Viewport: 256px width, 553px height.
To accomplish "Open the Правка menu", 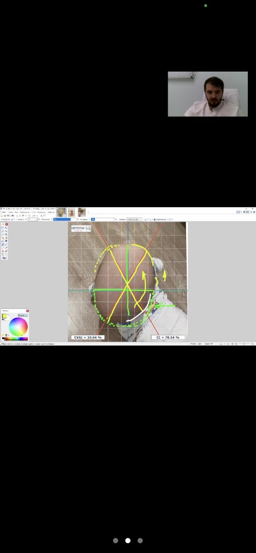I will [11, 212].
